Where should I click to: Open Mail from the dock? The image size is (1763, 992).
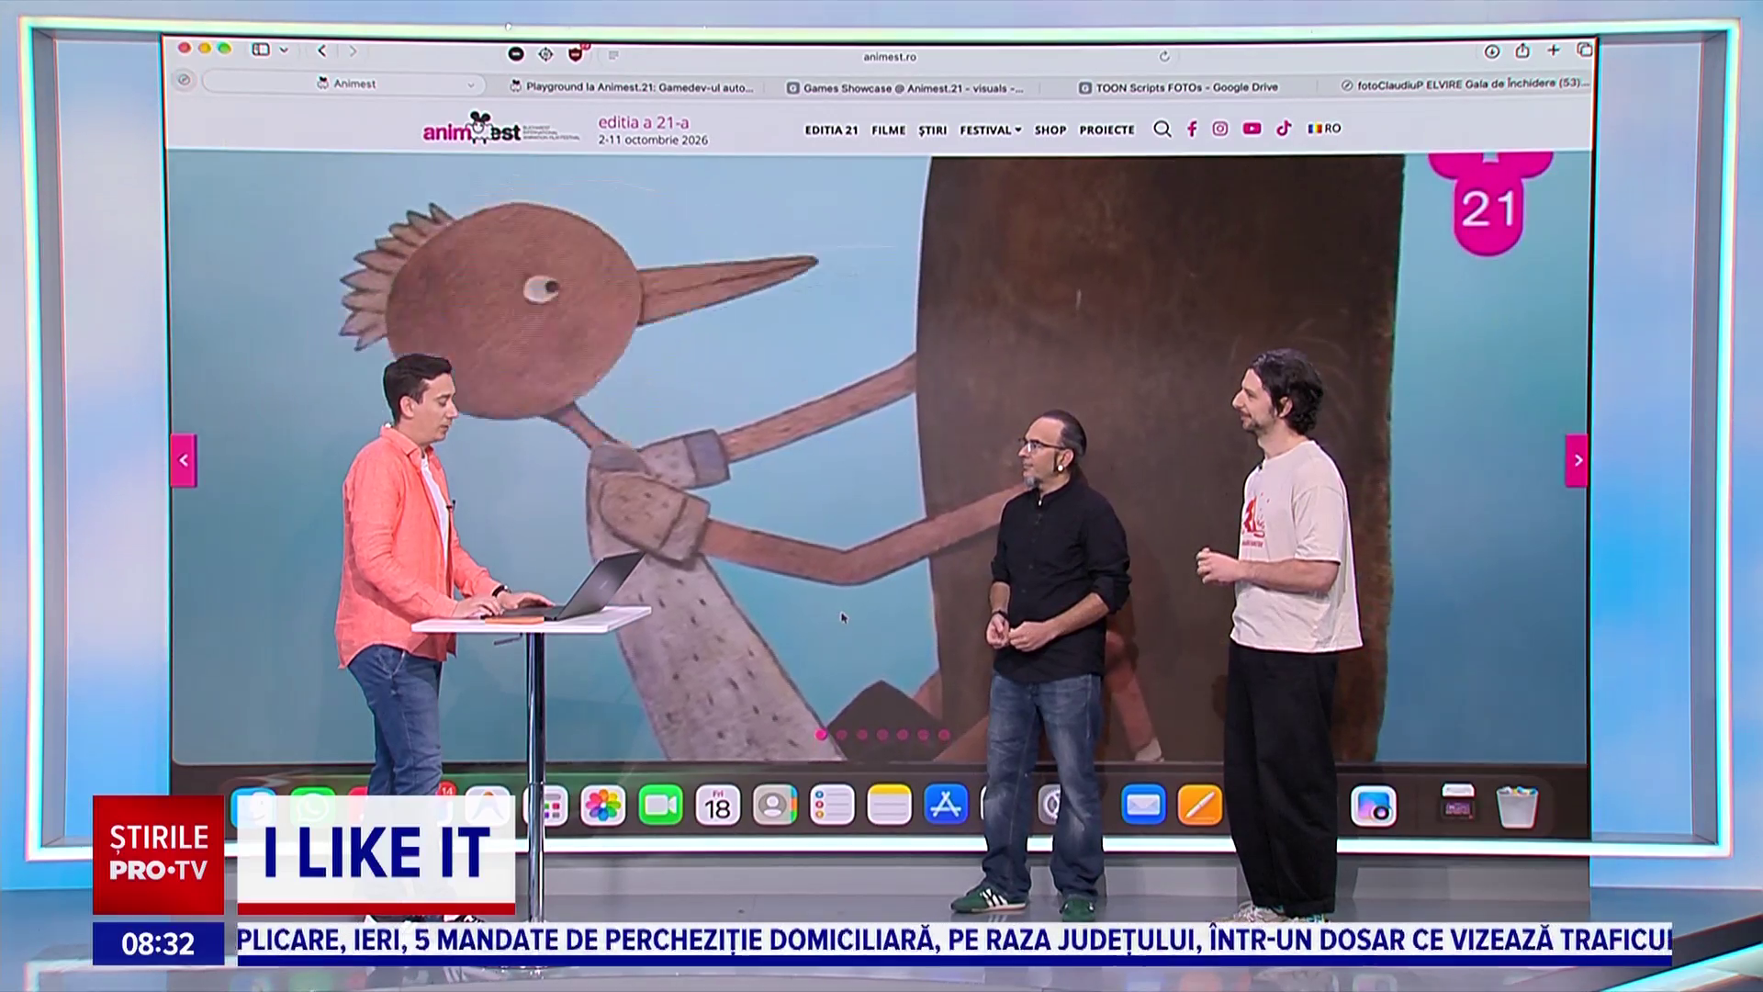[1143, 806]
